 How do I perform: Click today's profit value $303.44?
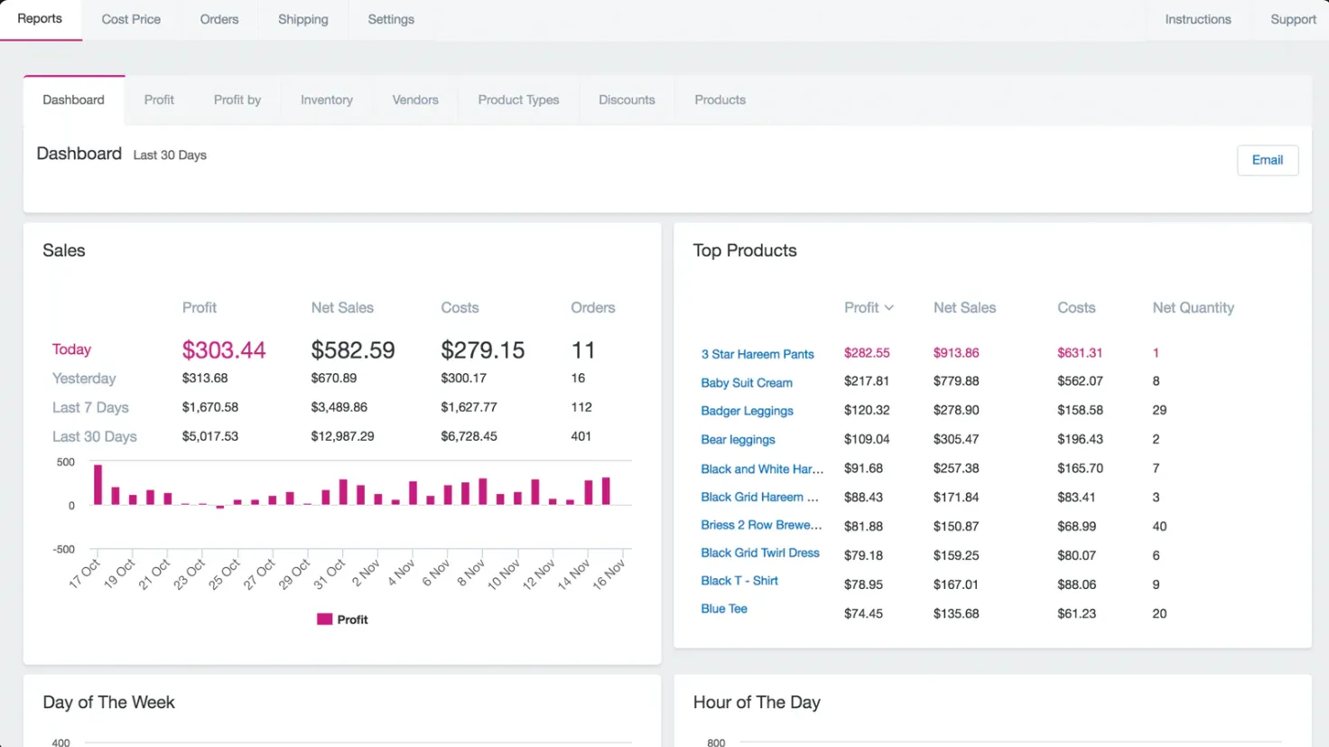click(224, 350)
